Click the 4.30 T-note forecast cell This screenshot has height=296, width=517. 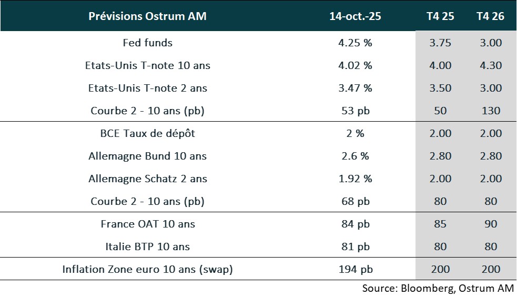(491, 66)
